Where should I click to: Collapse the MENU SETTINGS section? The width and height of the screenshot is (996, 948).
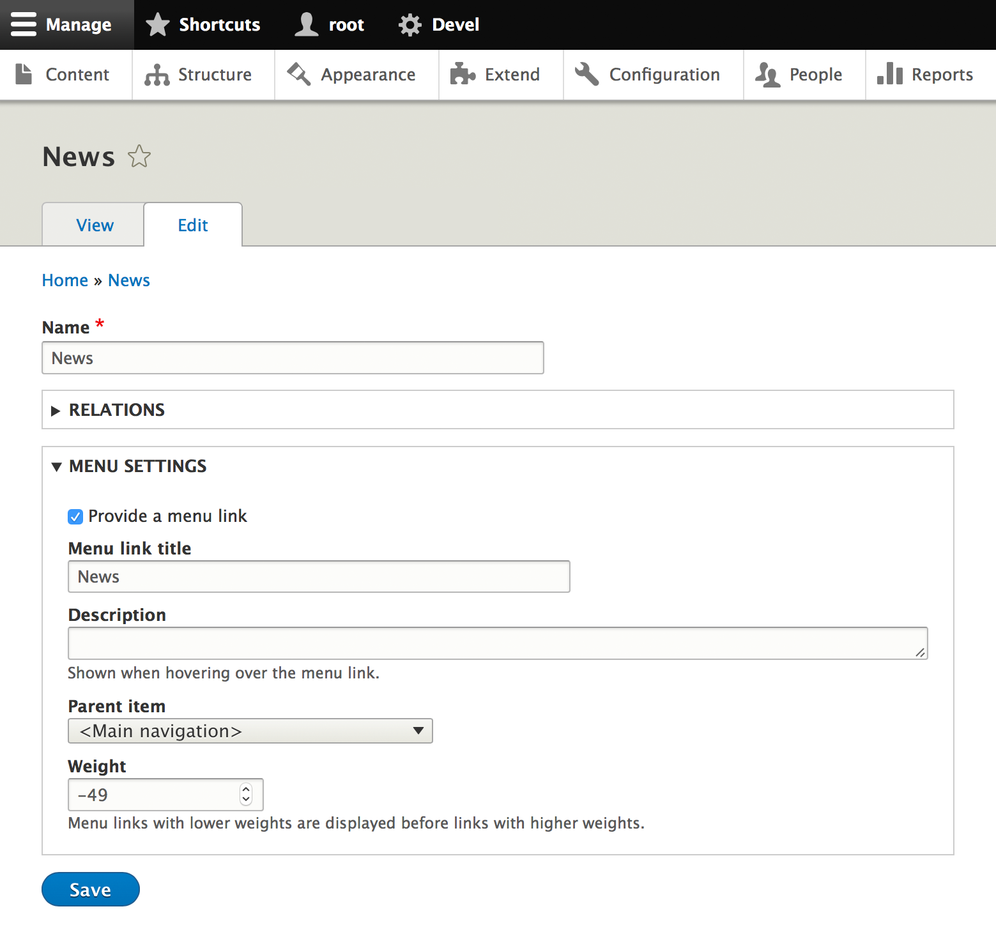(x=137, y=466)
